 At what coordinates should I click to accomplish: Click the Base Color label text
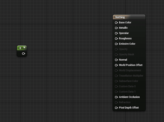coord(125,22)
